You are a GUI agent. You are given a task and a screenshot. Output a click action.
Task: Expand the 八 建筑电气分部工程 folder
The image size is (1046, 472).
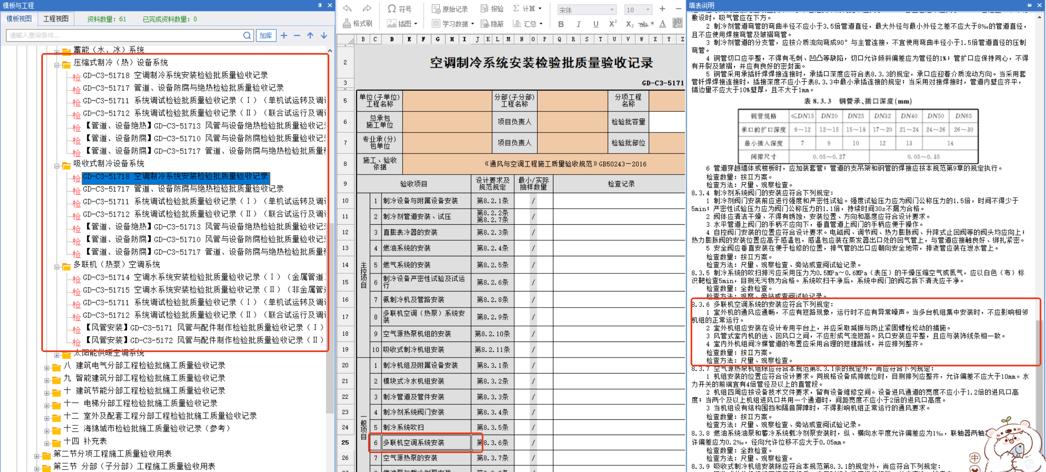click(x=47, y=368)
